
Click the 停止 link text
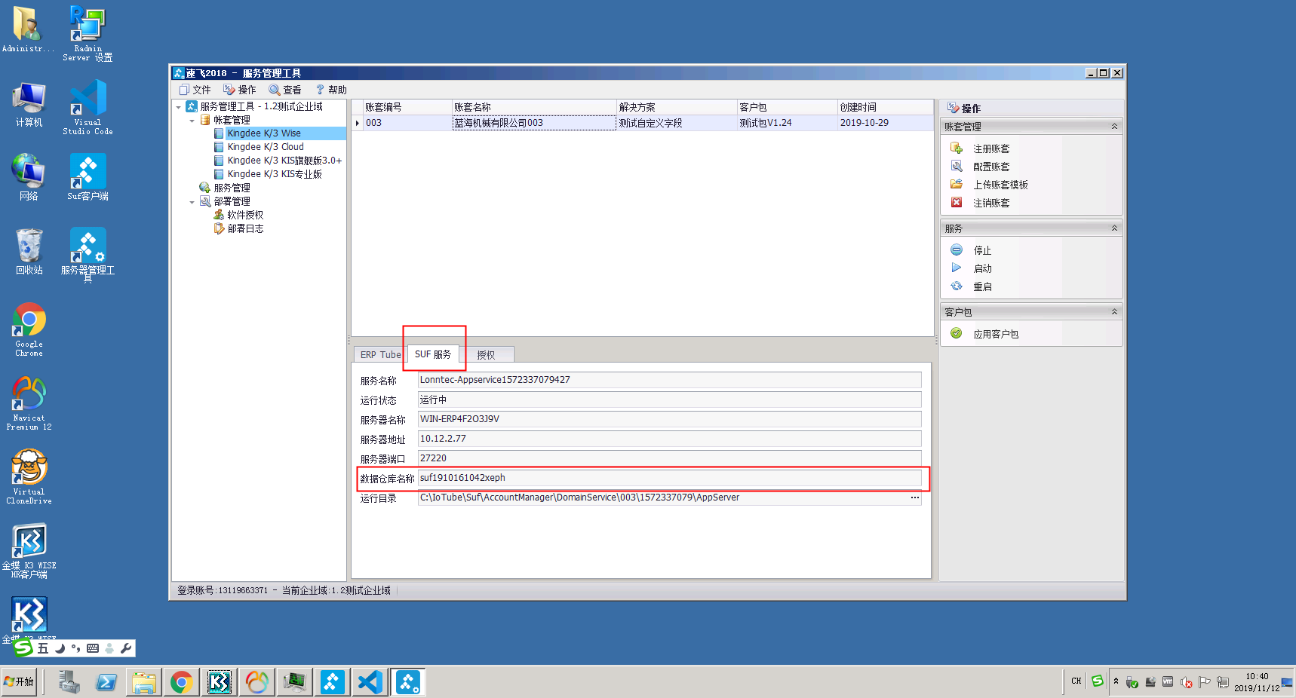pos(982,251)
